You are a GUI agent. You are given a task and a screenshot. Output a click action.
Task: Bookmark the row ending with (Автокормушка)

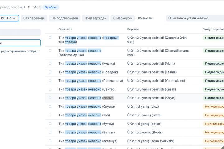pyautogui.click(x=50, y=51)
